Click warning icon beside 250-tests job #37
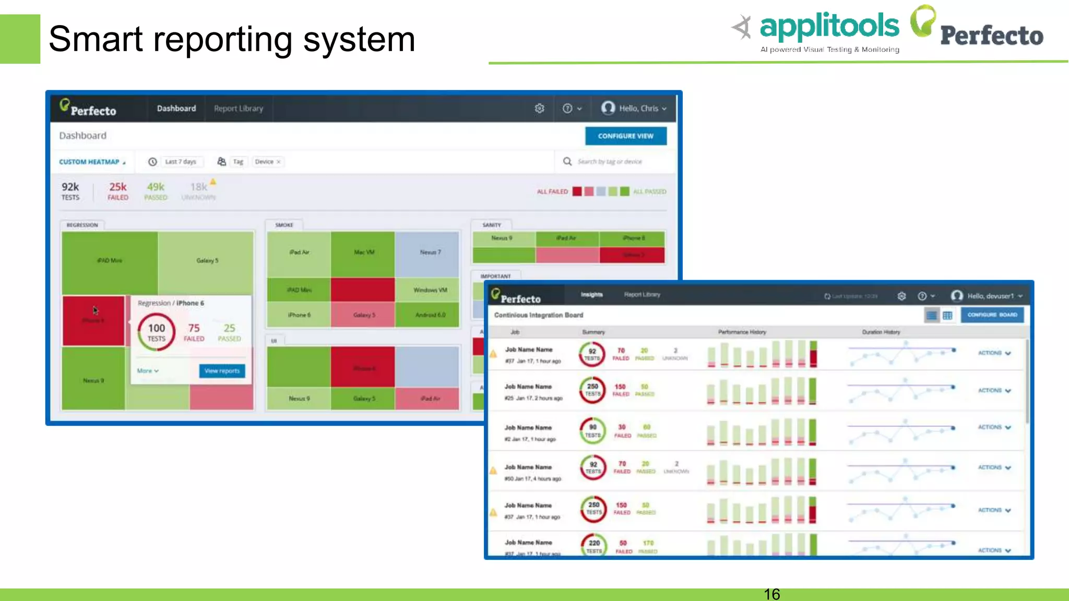Viewport: 1069px width, 601px height. click(x=493, y=512)
